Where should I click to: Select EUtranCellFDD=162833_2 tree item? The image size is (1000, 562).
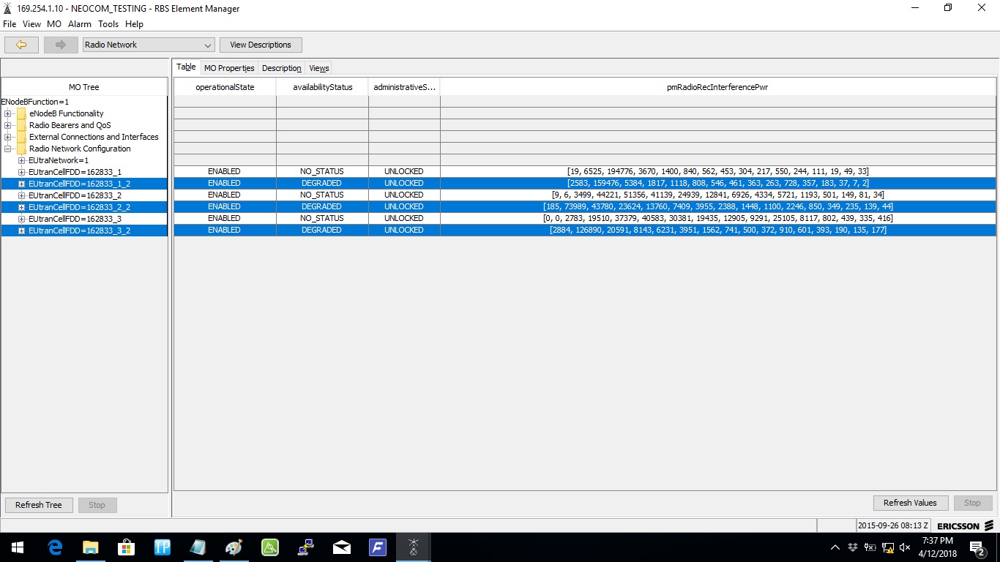pos(75,195)
